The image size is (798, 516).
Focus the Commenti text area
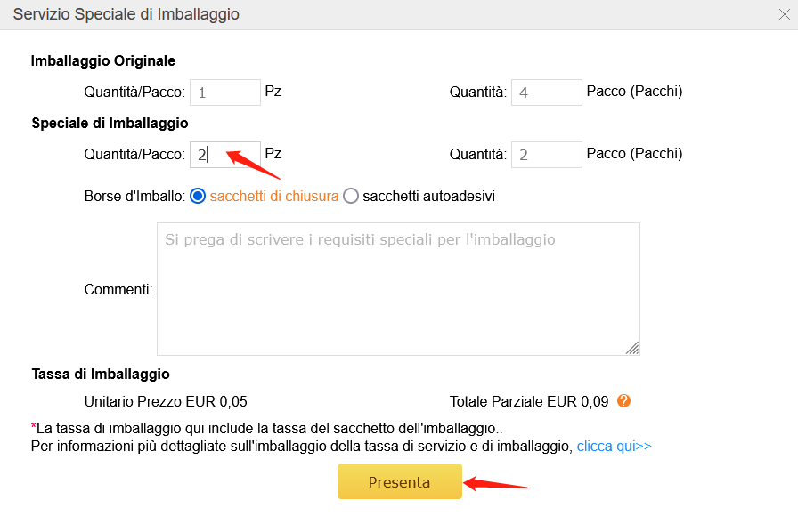[x=398, y=289]
